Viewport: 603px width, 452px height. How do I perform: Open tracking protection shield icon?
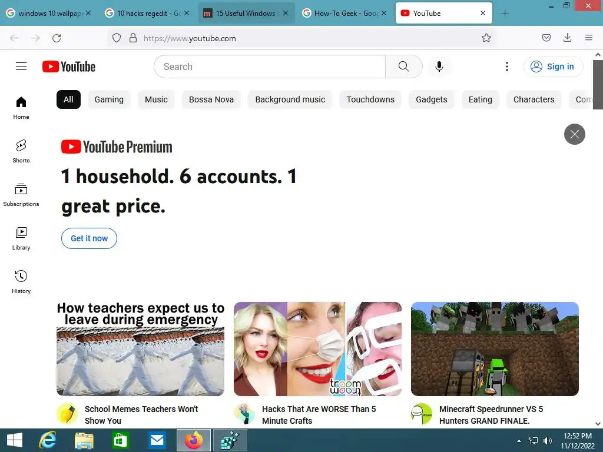117,38
